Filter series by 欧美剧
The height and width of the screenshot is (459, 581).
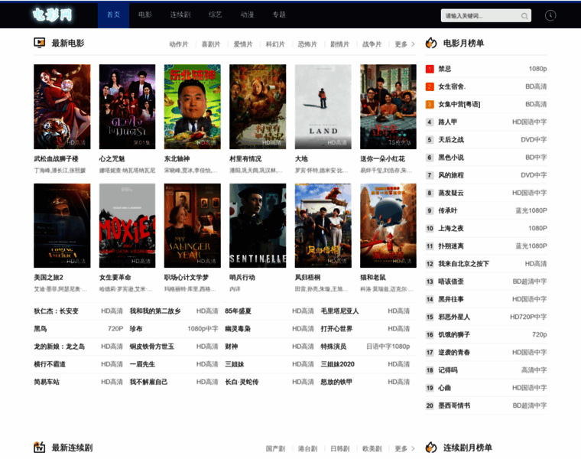(x=372, y=448)
